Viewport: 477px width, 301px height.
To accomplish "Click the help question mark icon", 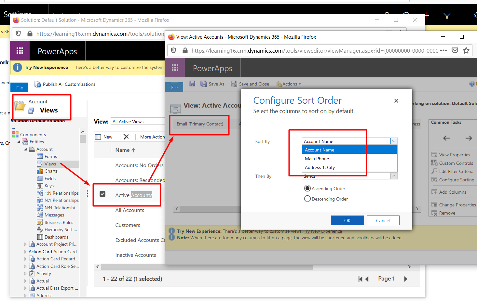I will [x=472, y=84].
